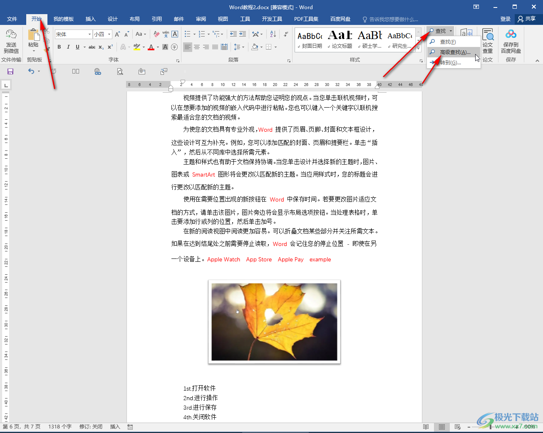Set justified text alignment
Screen dimensions: 543x433
[x=215, y=47]
